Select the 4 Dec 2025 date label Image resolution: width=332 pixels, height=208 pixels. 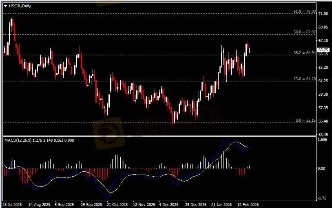point(169,204)
